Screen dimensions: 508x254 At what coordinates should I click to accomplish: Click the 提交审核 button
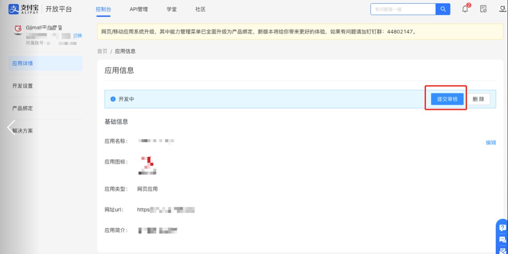coord(447,99)
